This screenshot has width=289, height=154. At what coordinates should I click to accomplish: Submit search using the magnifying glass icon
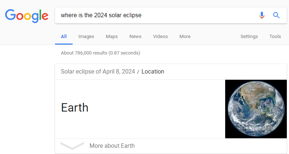[x=276, y=15]
